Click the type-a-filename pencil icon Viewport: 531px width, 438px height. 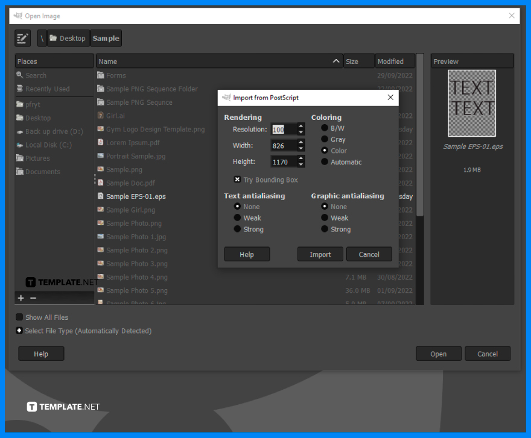click(x=22, y=37)
